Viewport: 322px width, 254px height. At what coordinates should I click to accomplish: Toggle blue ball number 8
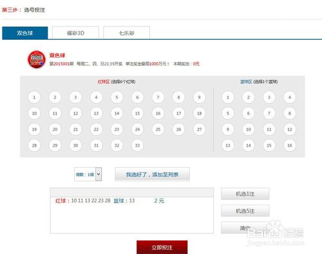coord(290,113)
